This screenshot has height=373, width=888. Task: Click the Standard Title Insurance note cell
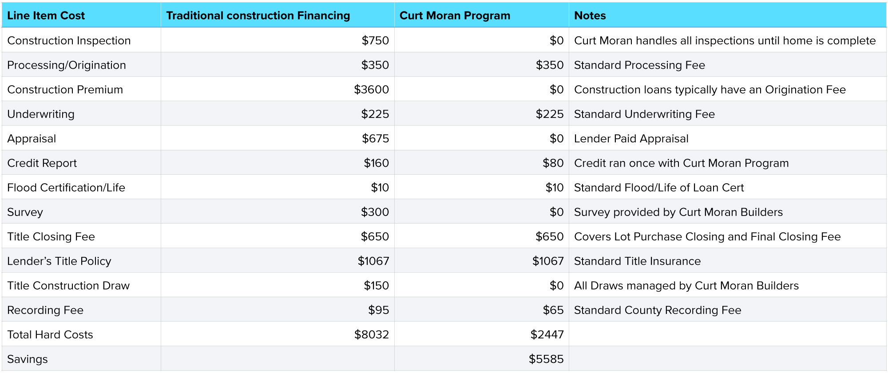pos(637,261)
